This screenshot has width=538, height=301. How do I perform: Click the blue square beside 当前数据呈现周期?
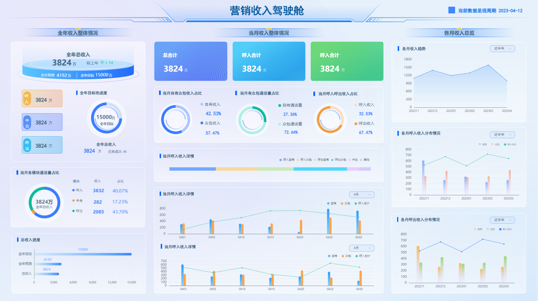click(452, 10)
